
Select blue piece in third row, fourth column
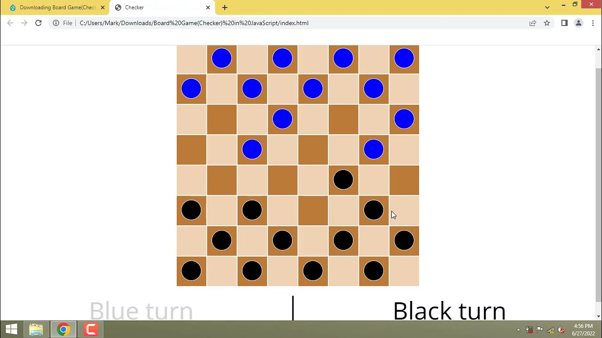[282, 119]
